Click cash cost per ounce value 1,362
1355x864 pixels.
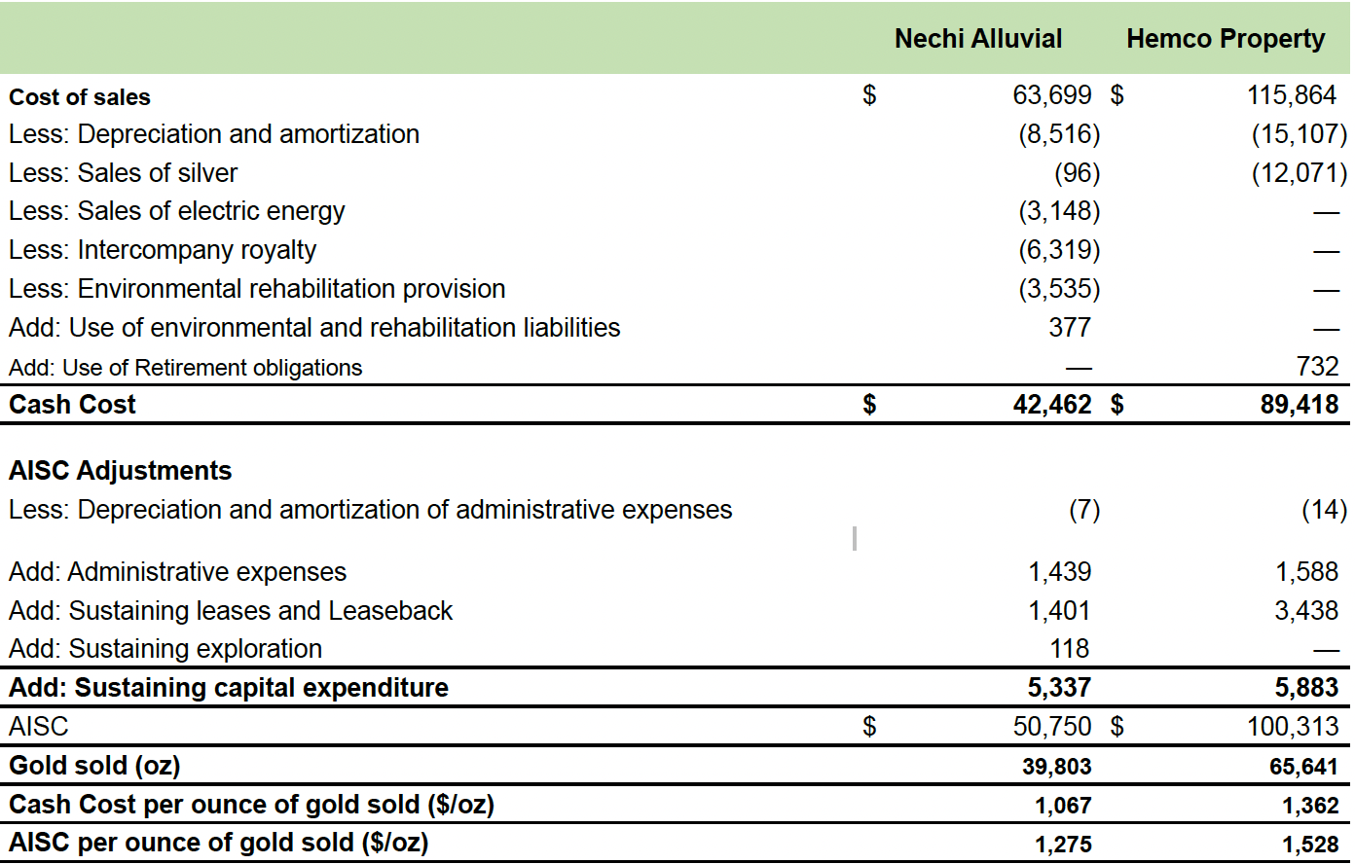pos(1310,806)
